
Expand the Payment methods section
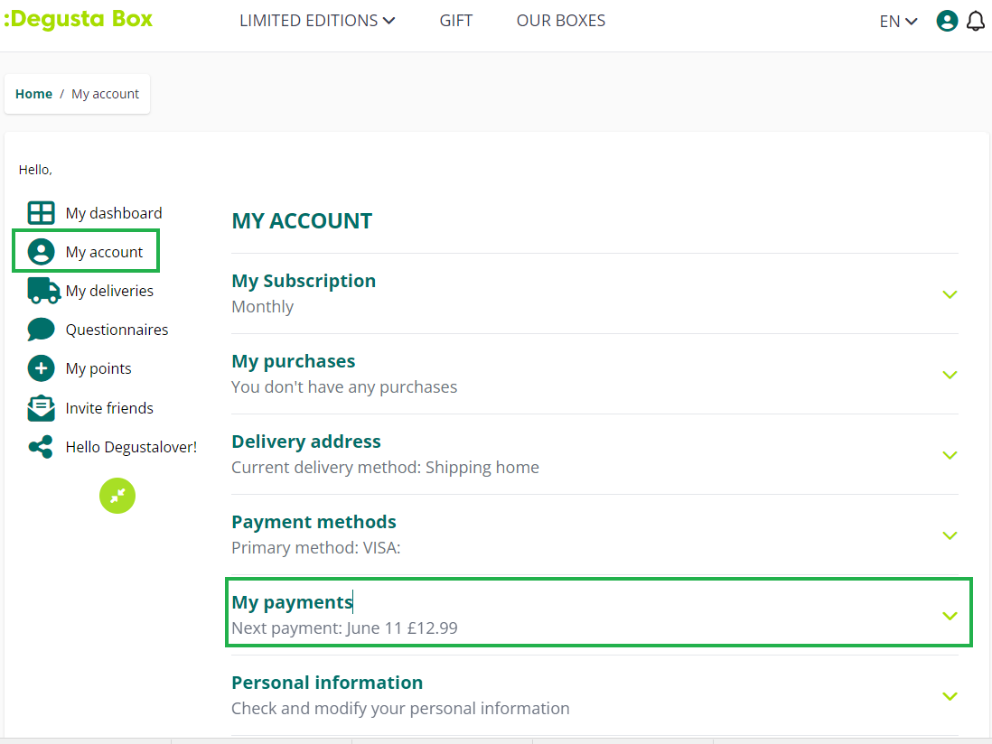tap(950, 535)
